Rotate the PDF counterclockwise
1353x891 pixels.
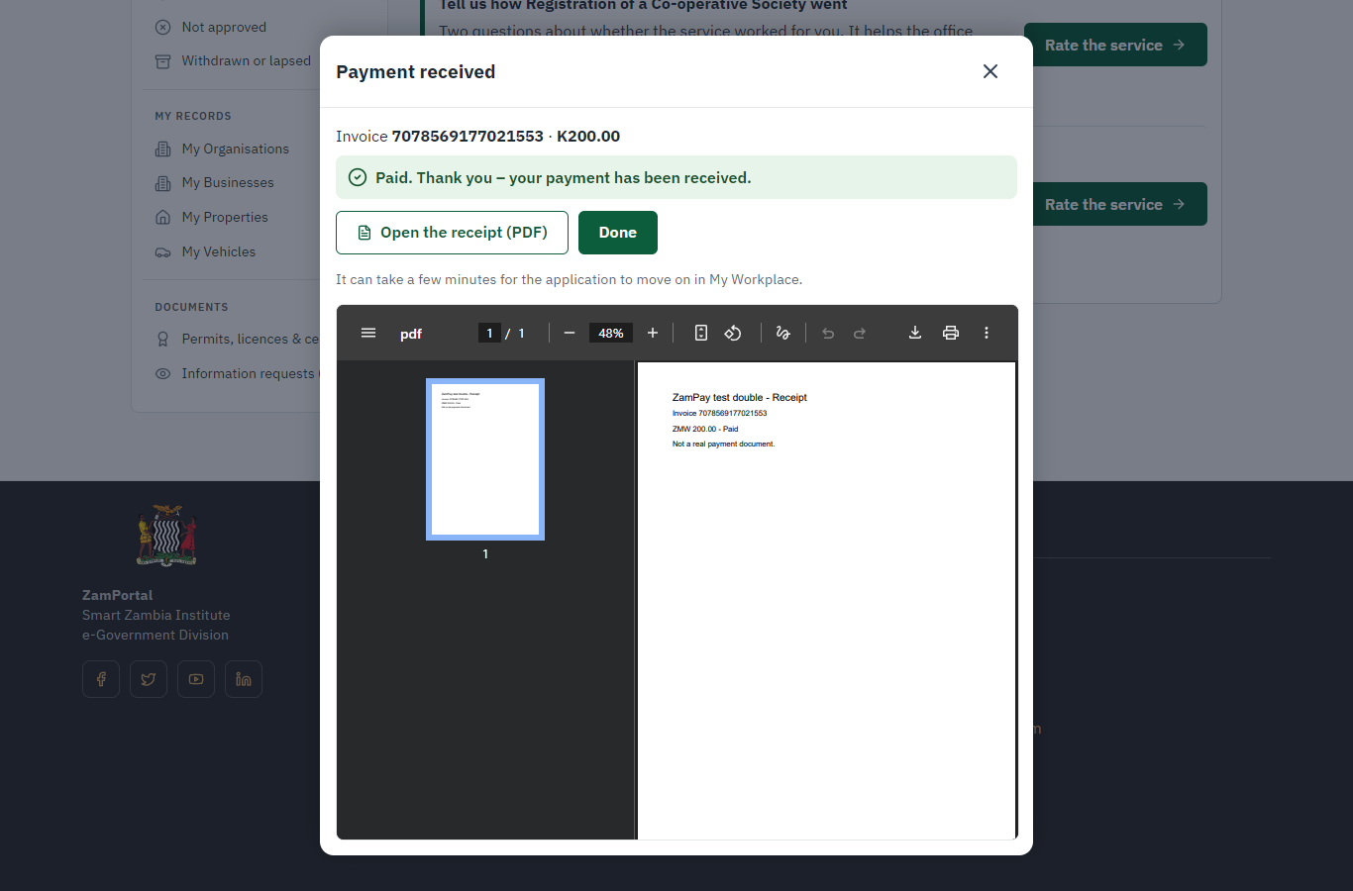pos(733,333)
